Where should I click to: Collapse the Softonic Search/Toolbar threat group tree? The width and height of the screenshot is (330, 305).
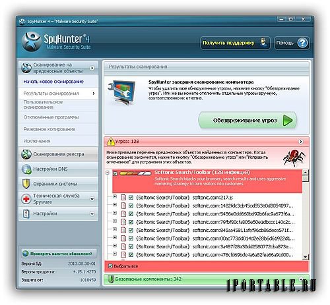[108, 173]
